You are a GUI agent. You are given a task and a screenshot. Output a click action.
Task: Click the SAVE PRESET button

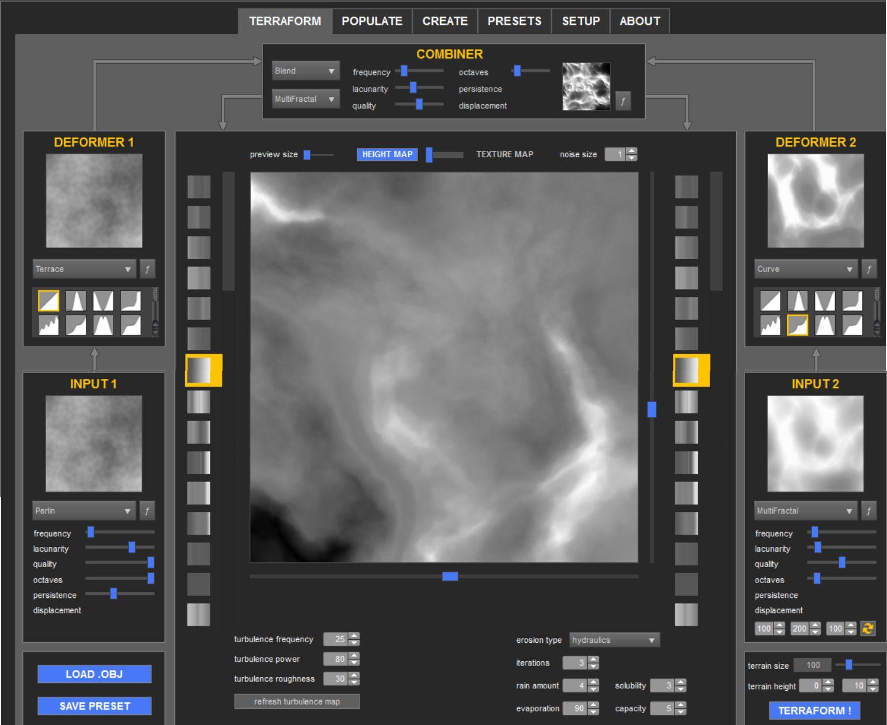pyautogui.click(x=95, y=705)
